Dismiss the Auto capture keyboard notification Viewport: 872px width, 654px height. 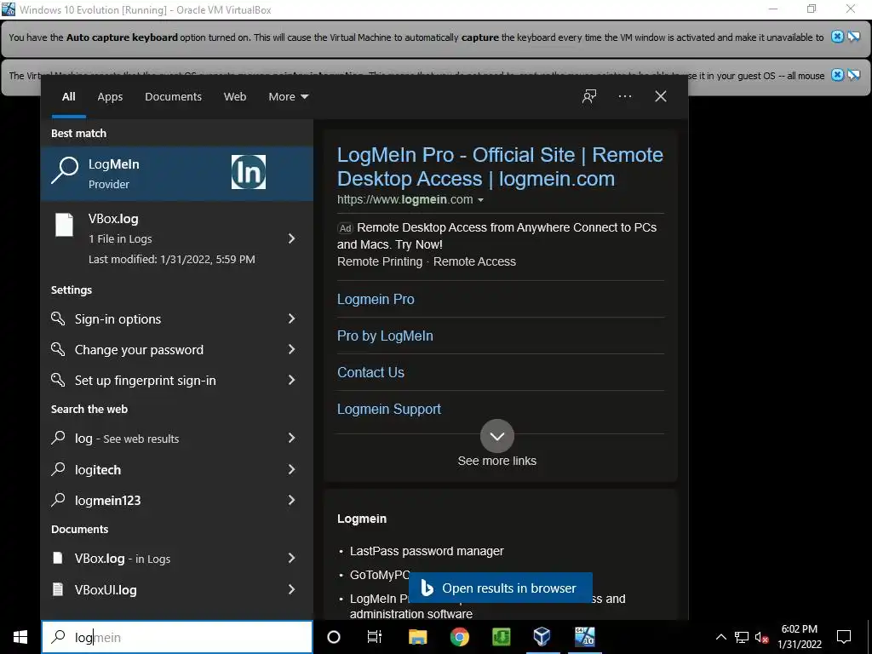tap(837, 37)
